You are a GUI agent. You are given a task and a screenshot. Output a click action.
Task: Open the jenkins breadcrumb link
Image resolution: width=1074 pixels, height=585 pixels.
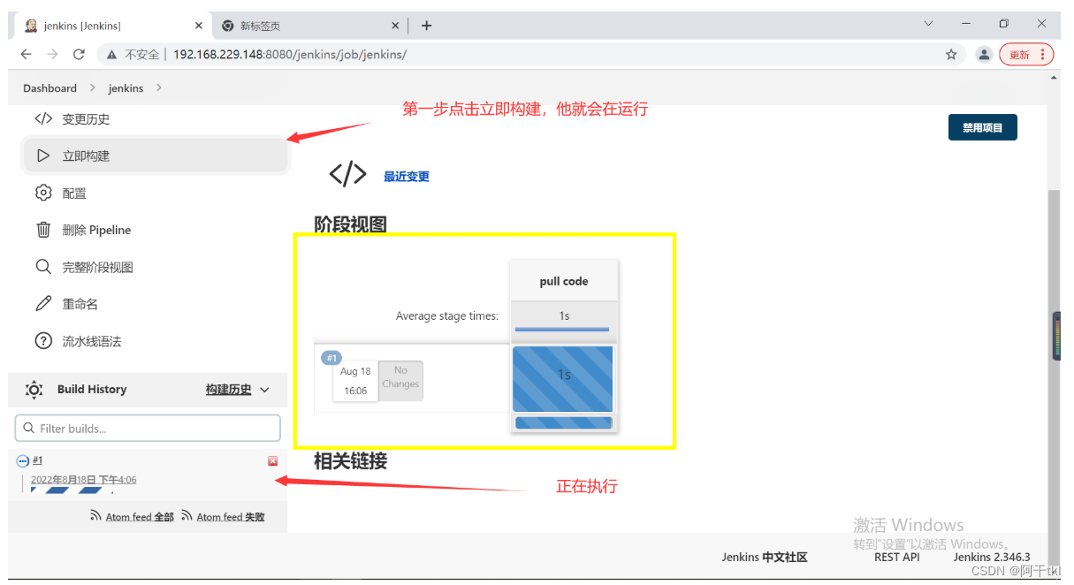tap(126, 88)
